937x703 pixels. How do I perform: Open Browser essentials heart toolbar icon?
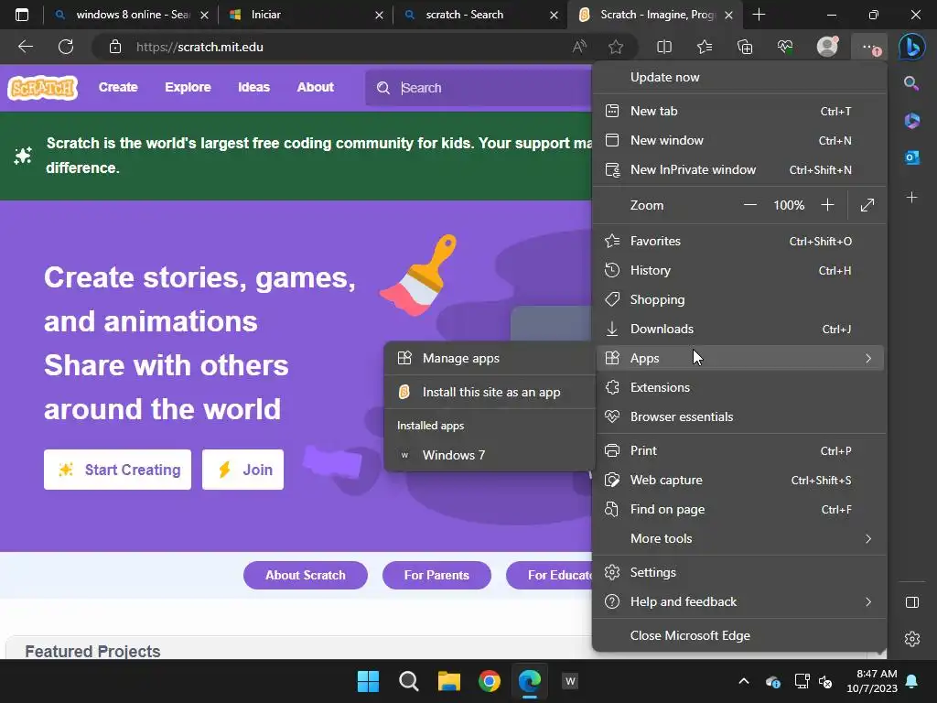click(785, 47)
